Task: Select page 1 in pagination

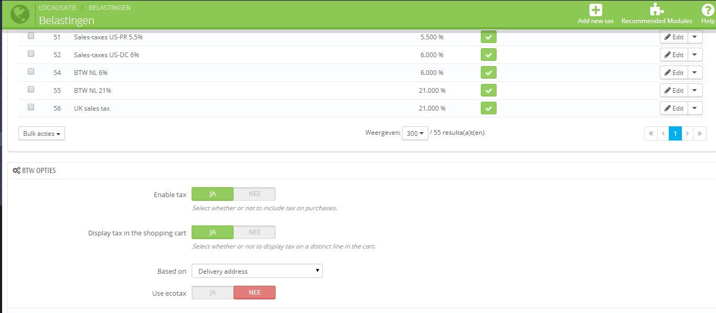Action: point(675,133)
